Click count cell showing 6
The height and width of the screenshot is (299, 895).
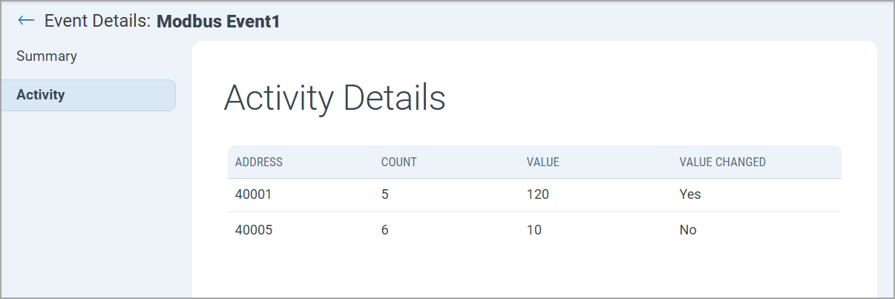point(385,230)
